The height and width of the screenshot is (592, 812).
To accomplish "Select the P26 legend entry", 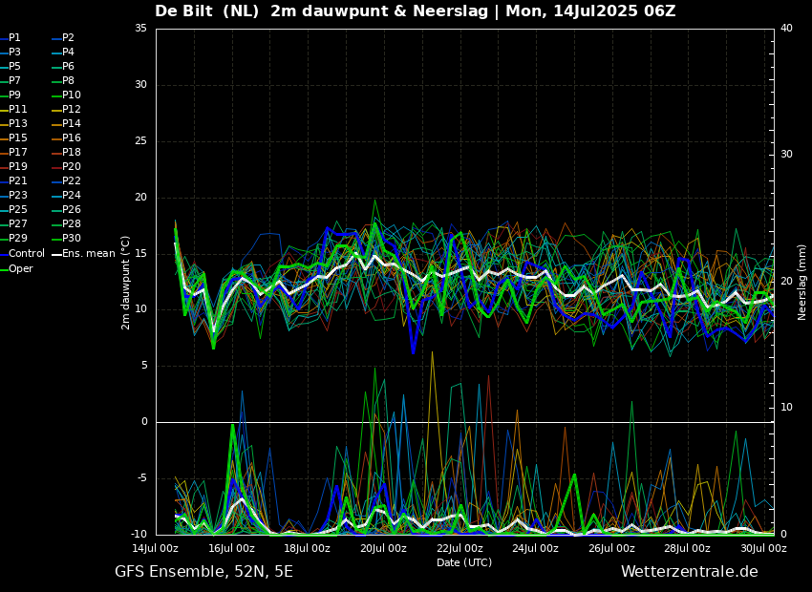I will [x=66, y=209].
